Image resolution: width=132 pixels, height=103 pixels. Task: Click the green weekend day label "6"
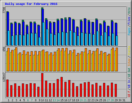(28, 100)
